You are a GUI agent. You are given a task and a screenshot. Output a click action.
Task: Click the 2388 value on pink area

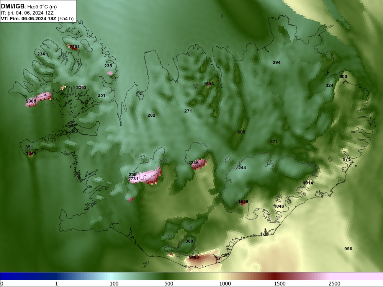click(x=31, y=101)
